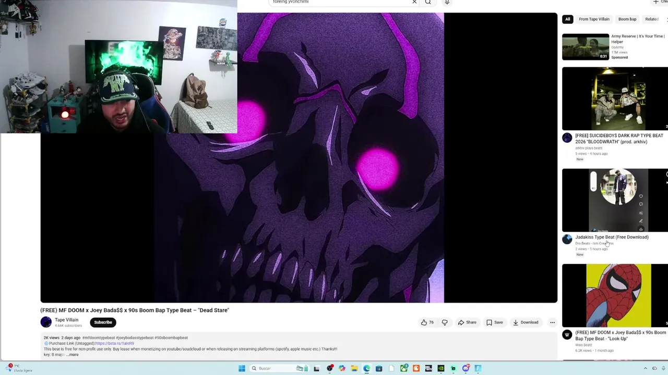Open the Xbox app from the taskbar
The height and width of the screenshot is (375, 668).
404,368
